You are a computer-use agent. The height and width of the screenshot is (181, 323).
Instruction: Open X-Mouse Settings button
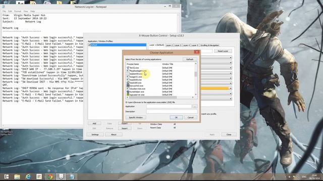pos(95,135)
